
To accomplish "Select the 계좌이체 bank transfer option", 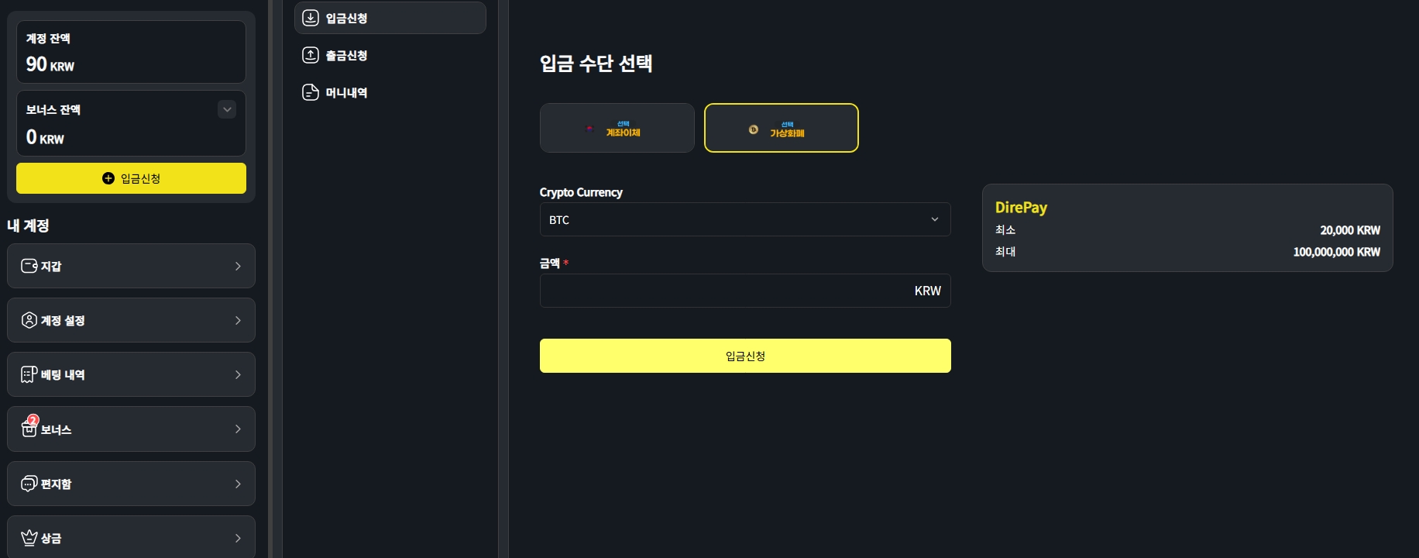I will click(x=617, y=128).
